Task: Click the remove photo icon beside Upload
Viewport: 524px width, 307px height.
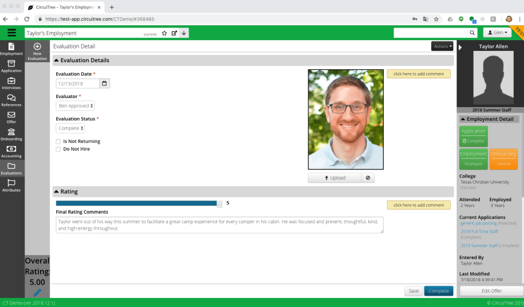Action: point(368,178)
